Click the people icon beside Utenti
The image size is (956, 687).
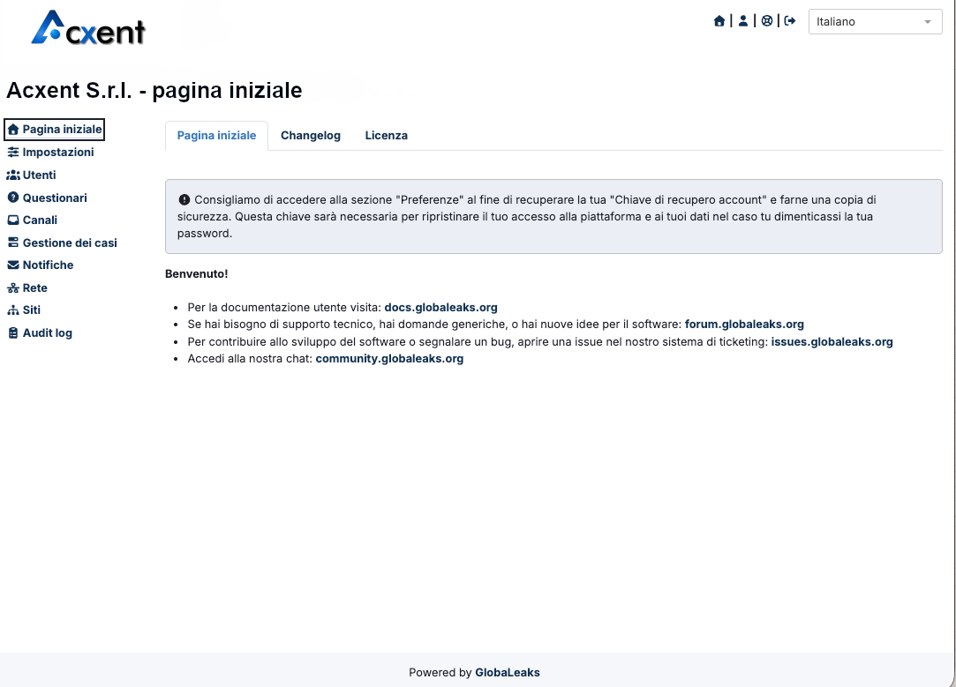pos(13,175)
